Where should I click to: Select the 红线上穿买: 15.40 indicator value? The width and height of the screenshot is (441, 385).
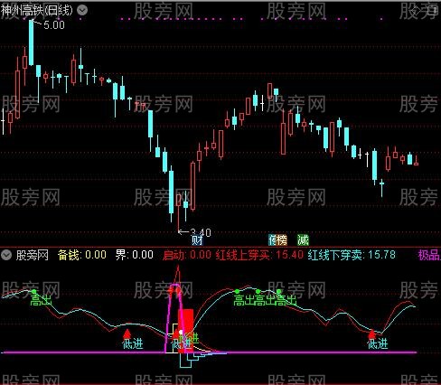tap(259, 255)
